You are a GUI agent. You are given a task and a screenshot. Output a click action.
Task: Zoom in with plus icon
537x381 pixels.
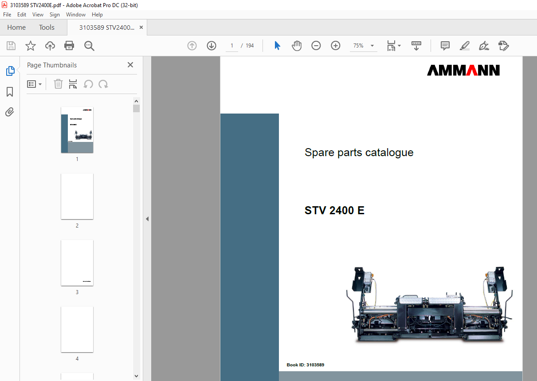pos(336,46)
